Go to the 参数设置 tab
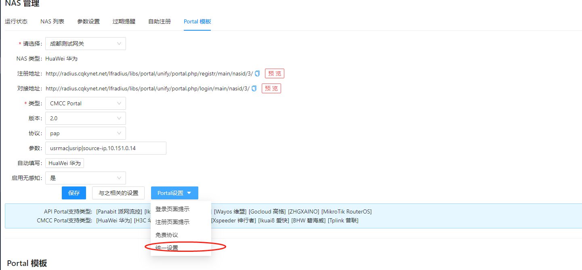 pyautogui.click(x=88, y=21)
